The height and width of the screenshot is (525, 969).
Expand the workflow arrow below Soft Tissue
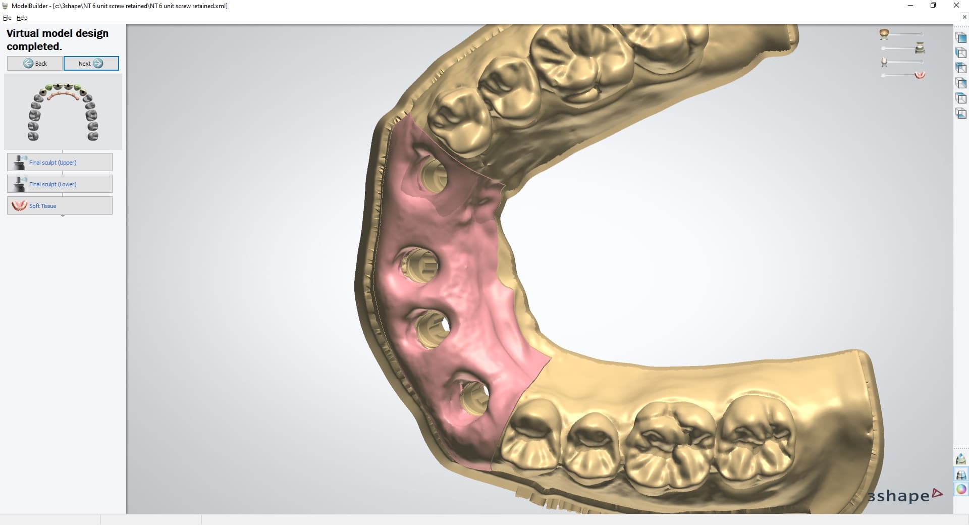coord(62,216)
